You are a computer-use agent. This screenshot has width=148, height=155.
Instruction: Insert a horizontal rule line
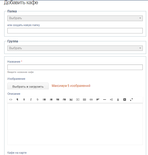click(x=105, y=99)
